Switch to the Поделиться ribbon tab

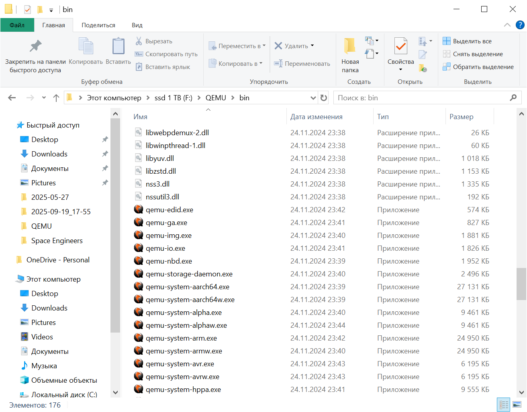coord(98,25)
